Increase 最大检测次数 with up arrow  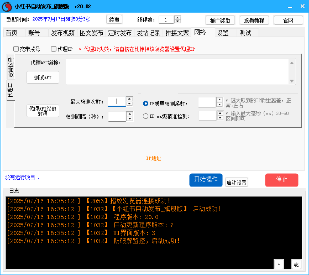129,99
